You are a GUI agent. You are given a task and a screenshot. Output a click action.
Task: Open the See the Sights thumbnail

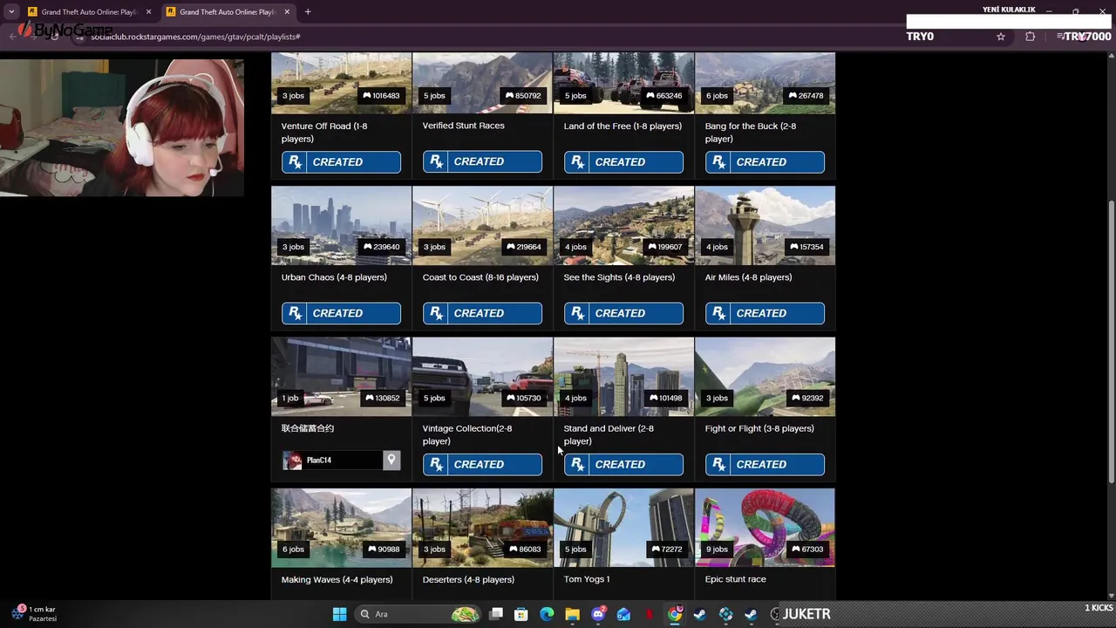(x=623, y=225)
